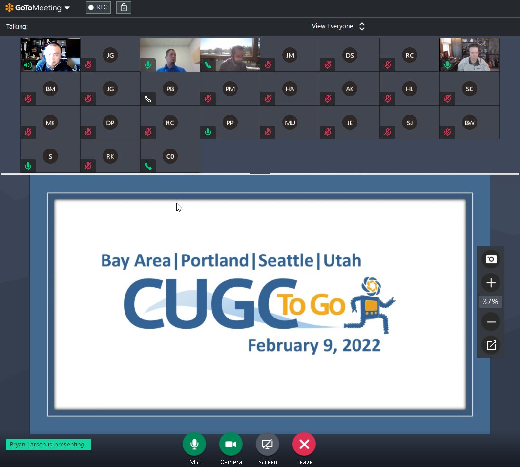
Task: Toggle the Mic button
Action: pyautogui.click(x=194, y=444)
